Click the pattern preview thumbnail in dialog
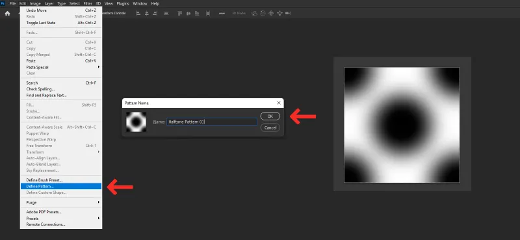The width and height of the screenshot is (520, 240). (x=136, y=122)
